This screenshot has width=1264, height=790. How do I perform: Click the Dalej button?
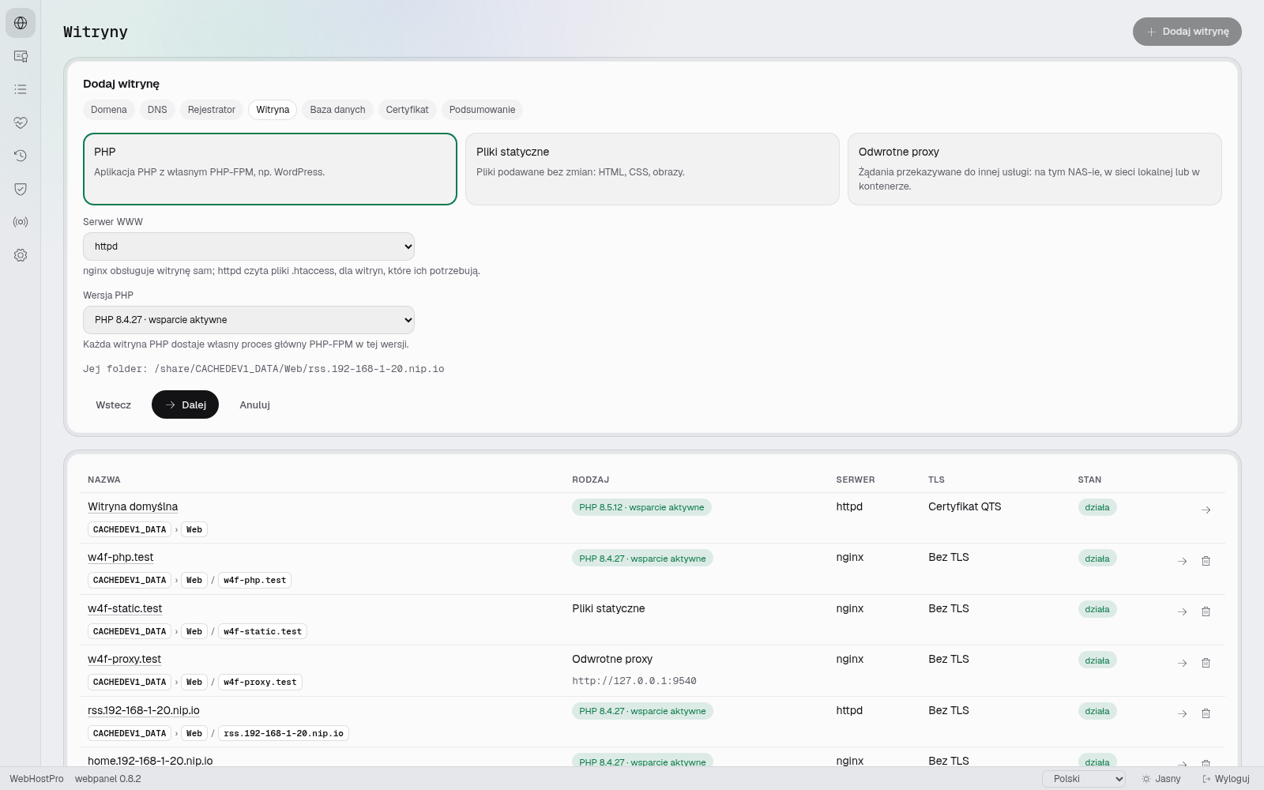[185, 404]
